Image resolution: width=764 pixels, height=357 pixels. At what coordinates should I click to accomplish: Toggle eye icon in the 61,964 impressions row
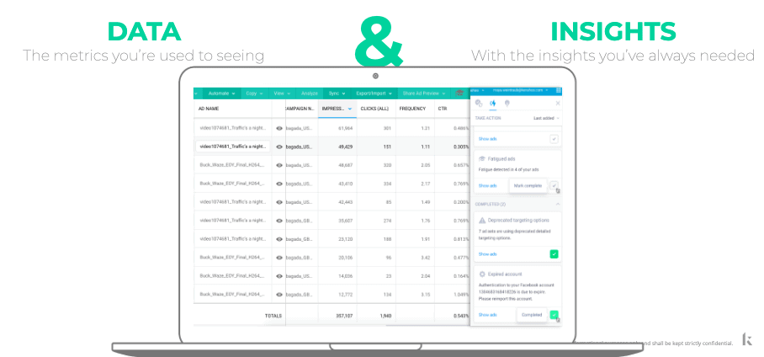279,128
